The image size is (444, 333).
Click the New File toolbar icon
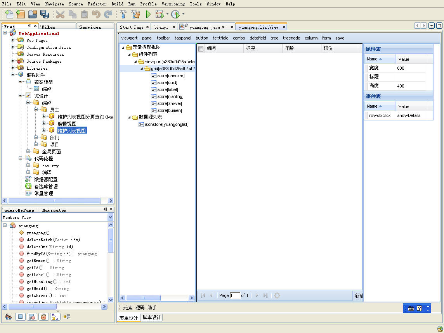[x=9, y=14]
